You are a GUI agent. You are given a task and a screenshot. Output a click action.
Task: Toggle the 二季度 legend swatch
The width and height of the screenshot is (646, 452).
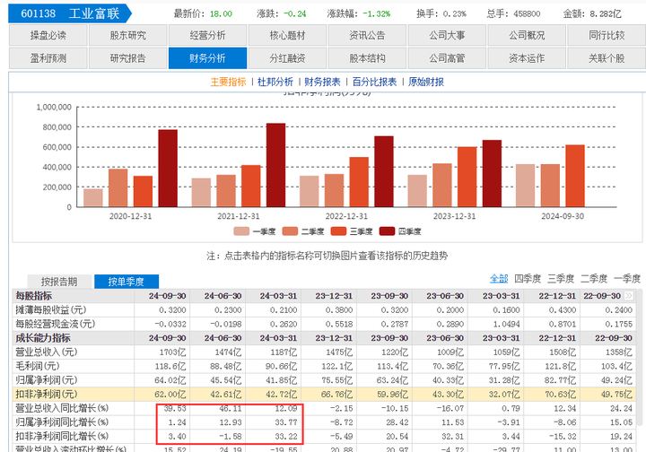290,231
